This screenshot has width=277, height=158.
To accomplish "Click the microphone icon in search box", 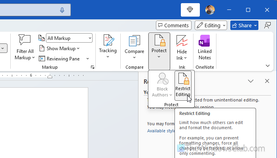I will click(x=62, y=10).
